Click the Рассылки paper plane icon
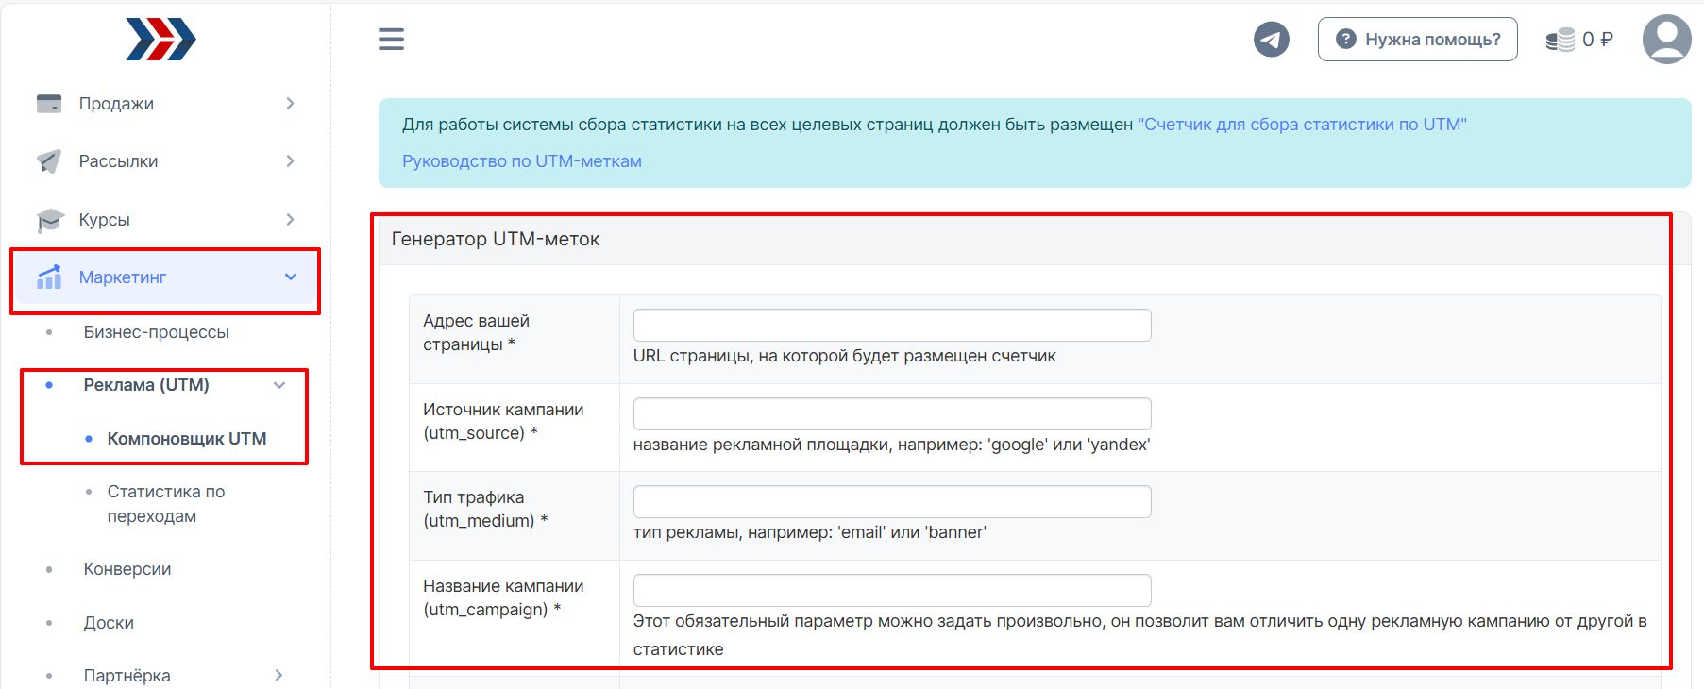 click(49, 161)
